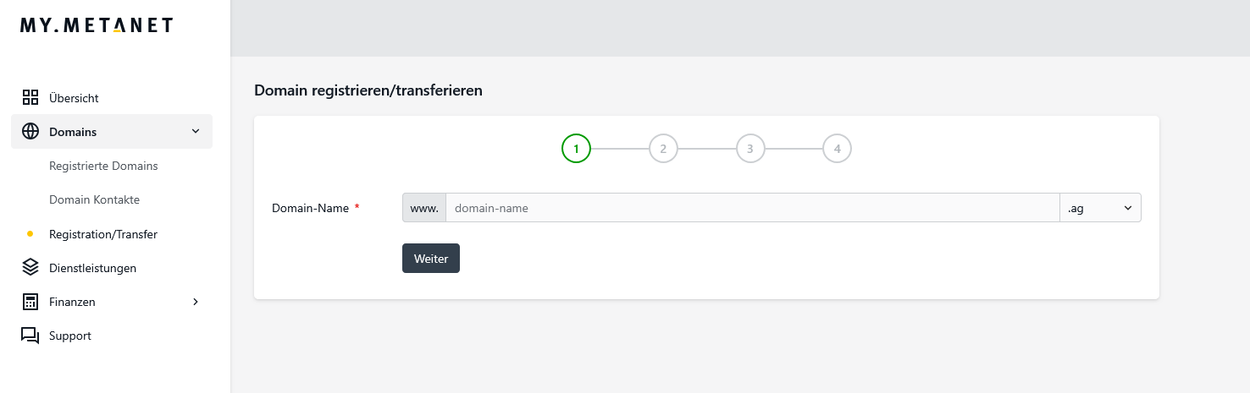Image resolution: width=1250 pixels, height=393 pixels.
Task: Expand the Finanzen submenu arrow
Action: [196, 302]
